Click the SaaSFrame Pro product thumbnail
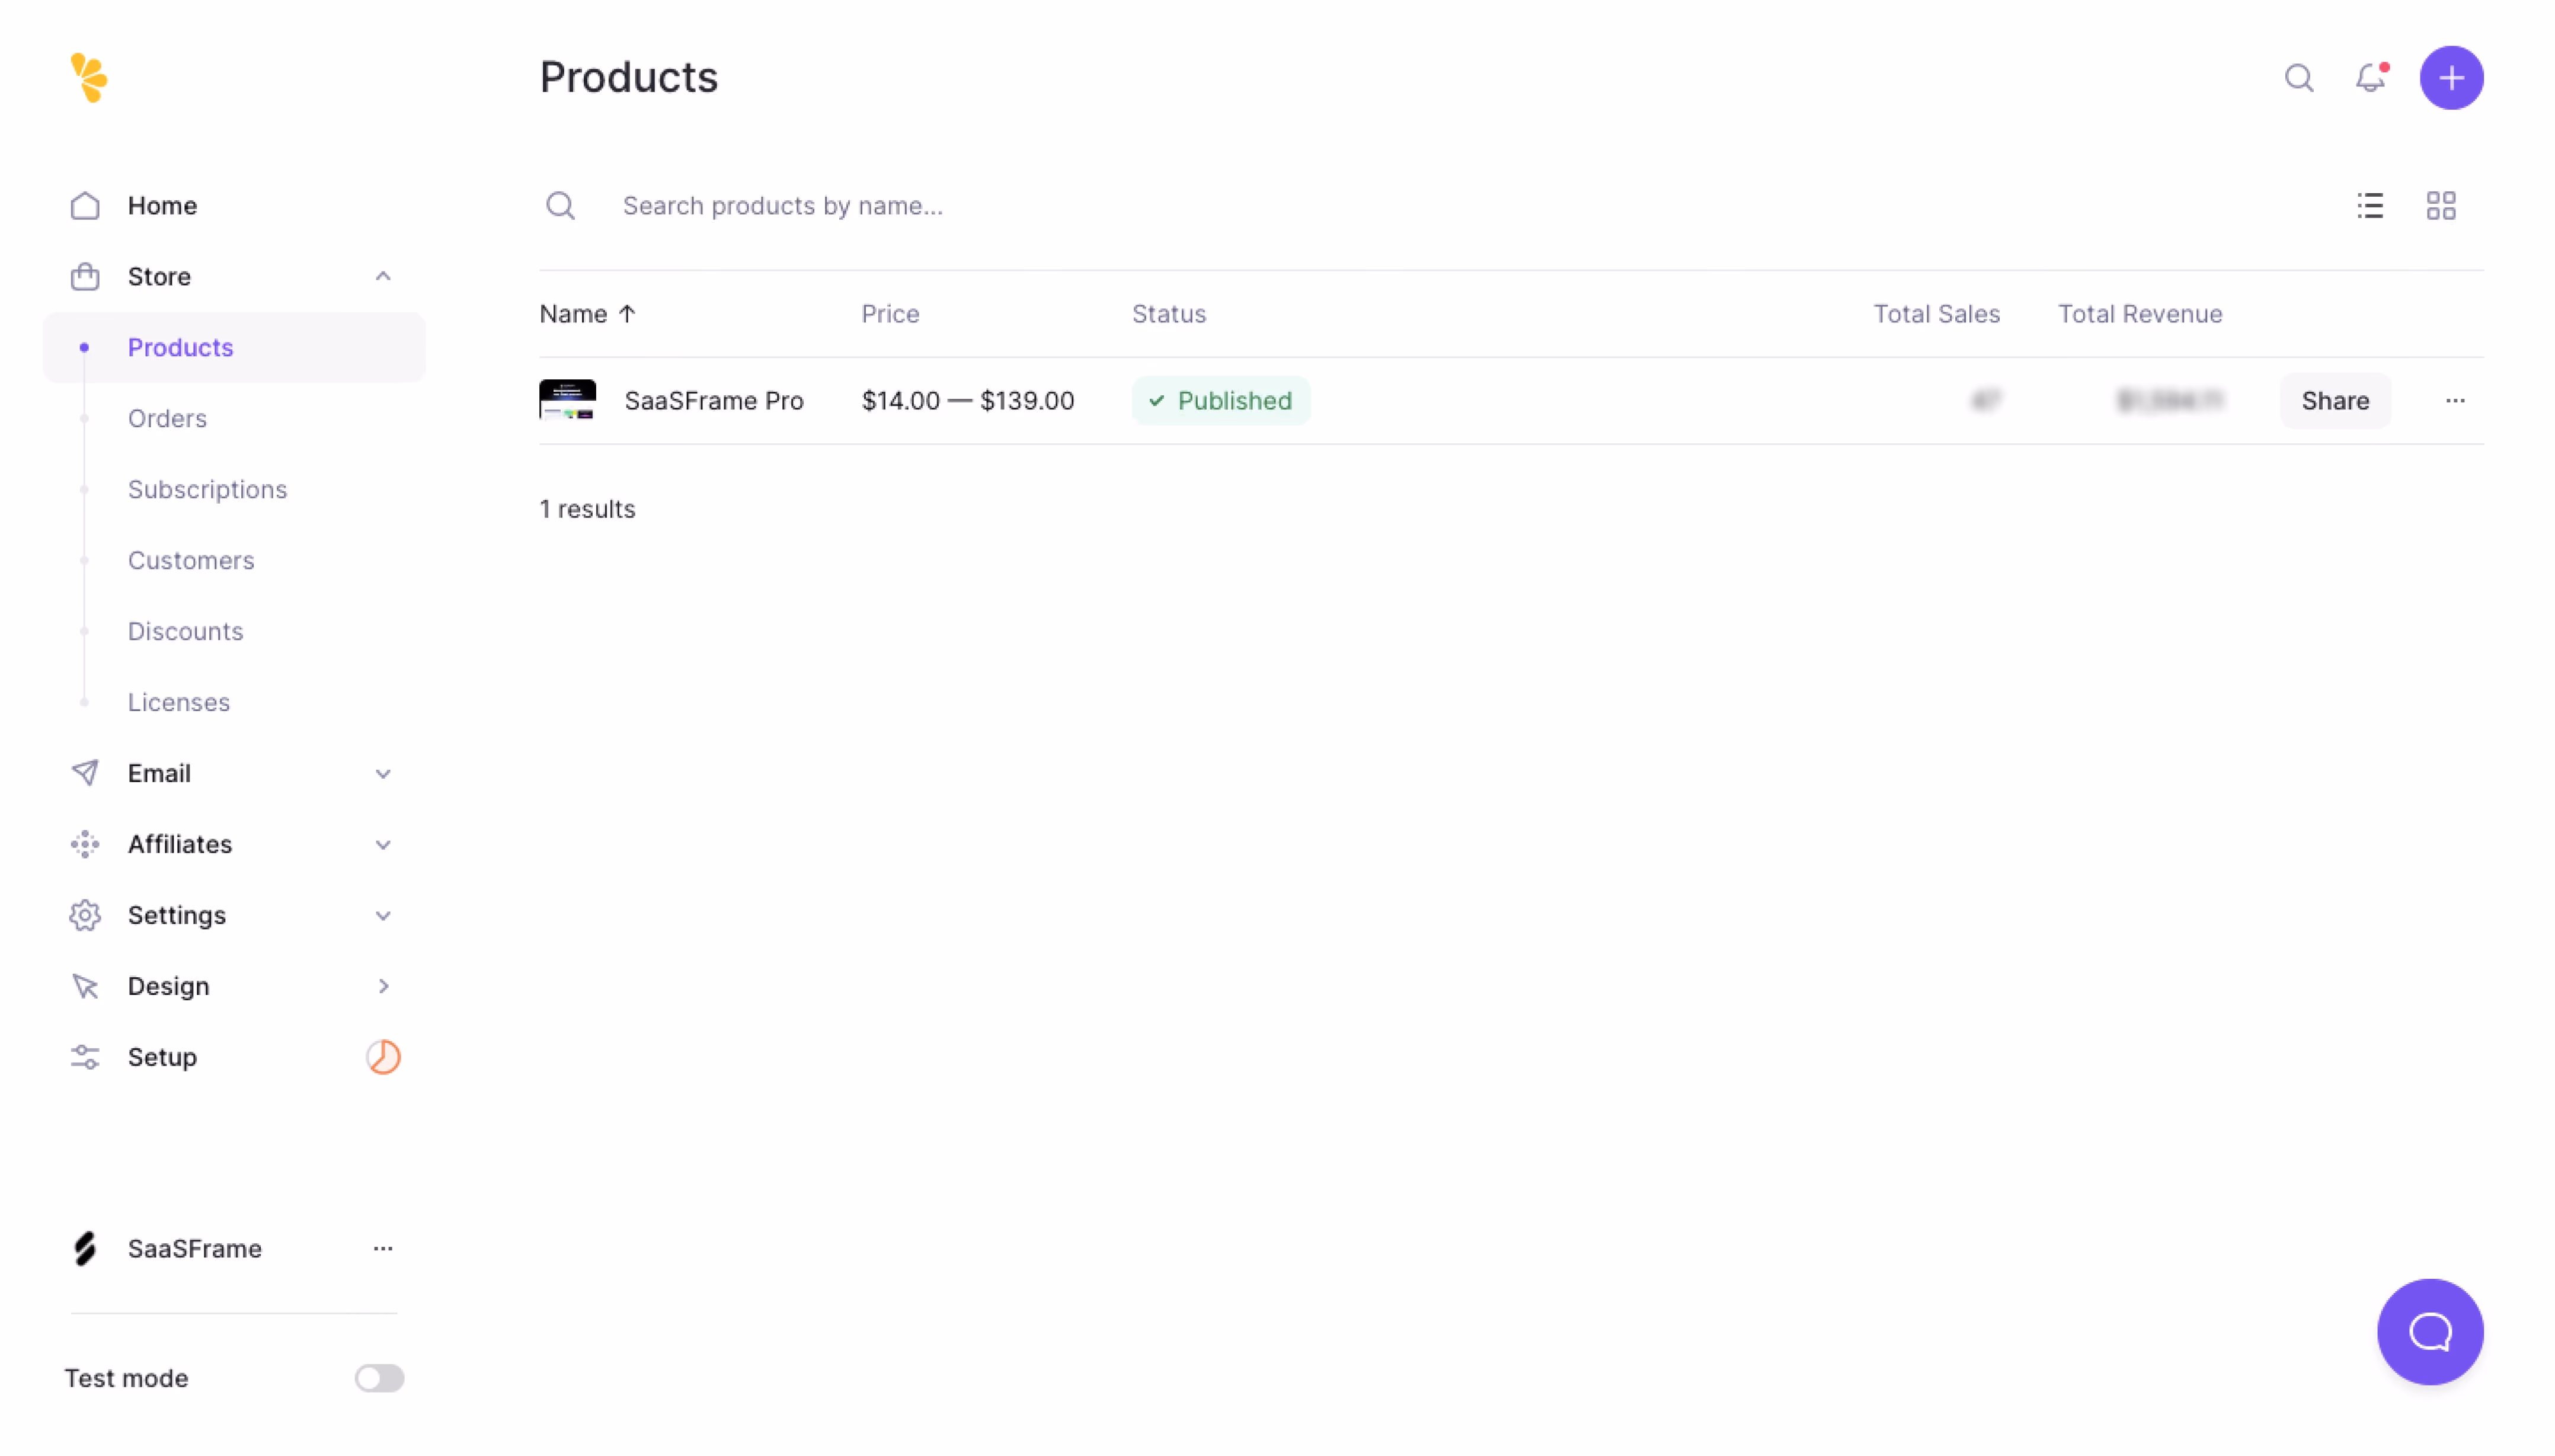Screen dimensions: 2555x1456 pos(567,400)
